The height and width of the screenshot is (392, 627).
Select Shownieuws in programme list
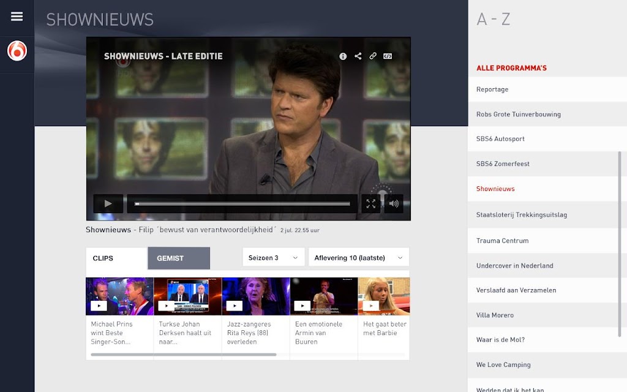point(547,189)
